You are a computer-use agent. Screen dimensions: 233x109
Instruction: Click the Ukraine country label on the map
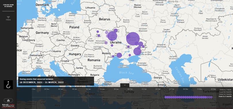tap(116, 43)
